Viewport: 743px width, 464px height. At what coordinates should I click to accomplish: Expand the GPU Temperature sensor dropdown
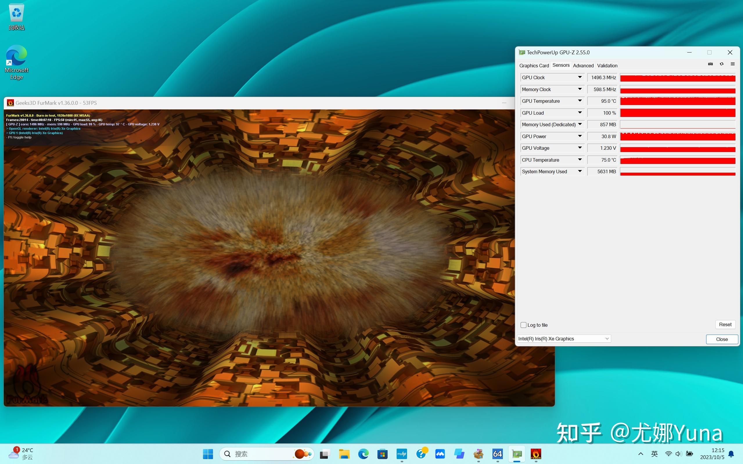(580, 101)
